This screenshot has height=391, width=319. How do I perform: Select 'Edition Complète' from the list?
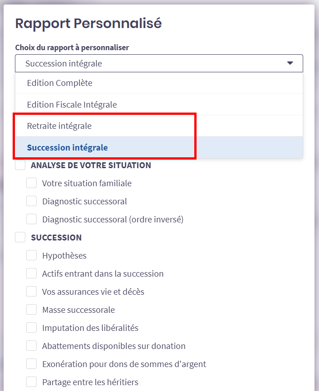pos(60,83)
